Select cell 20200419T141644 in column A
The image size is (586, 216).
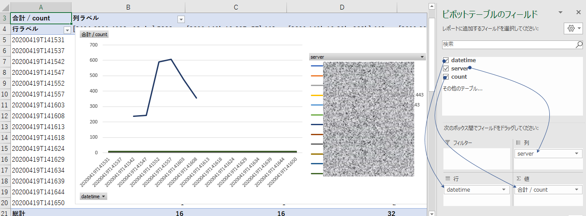(x=41, y=192)
